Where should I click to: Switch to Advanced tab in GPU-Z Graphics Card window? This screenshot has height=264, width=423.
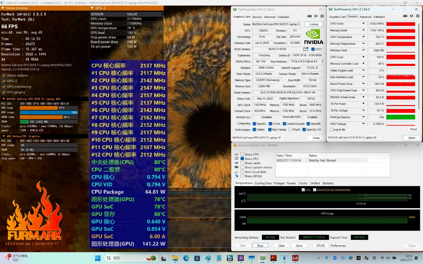(x=270, y=17)
